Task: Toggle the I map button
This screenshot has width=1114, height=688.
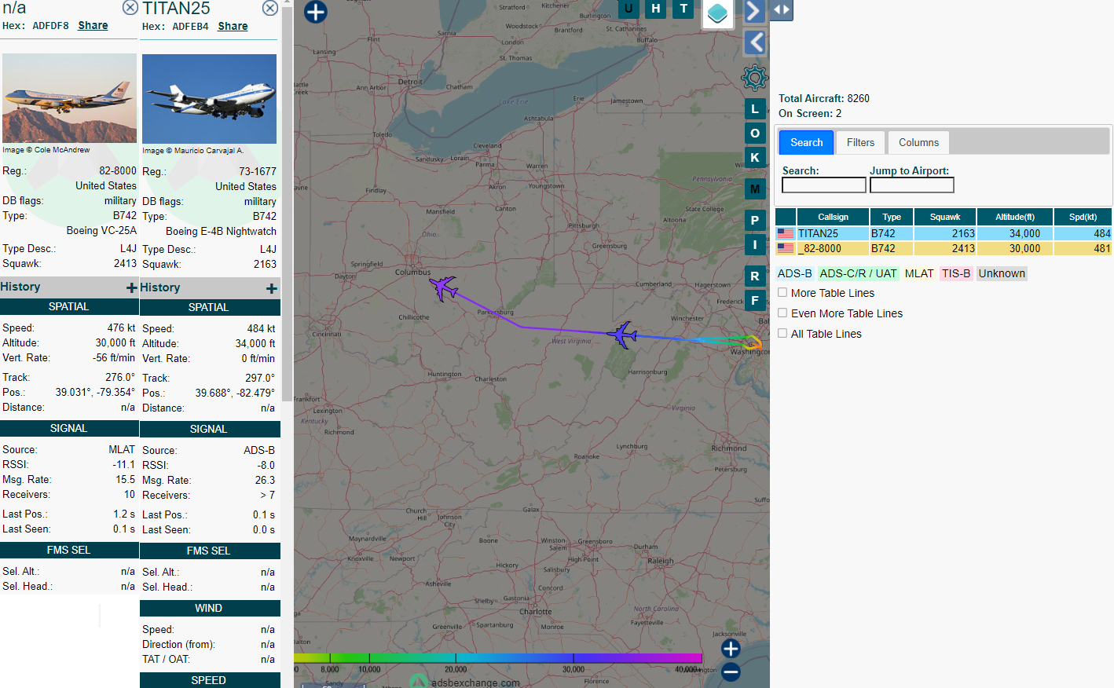Action: [x=755, y=244]
